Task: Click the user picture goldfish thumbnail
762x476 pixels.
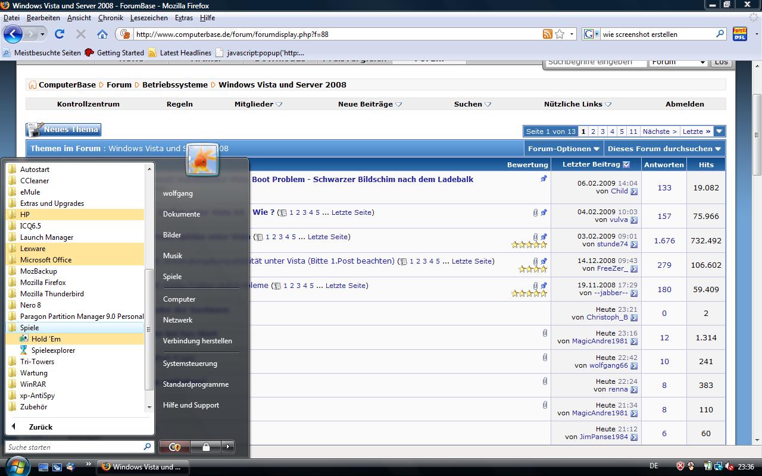Action: [202, 159]
